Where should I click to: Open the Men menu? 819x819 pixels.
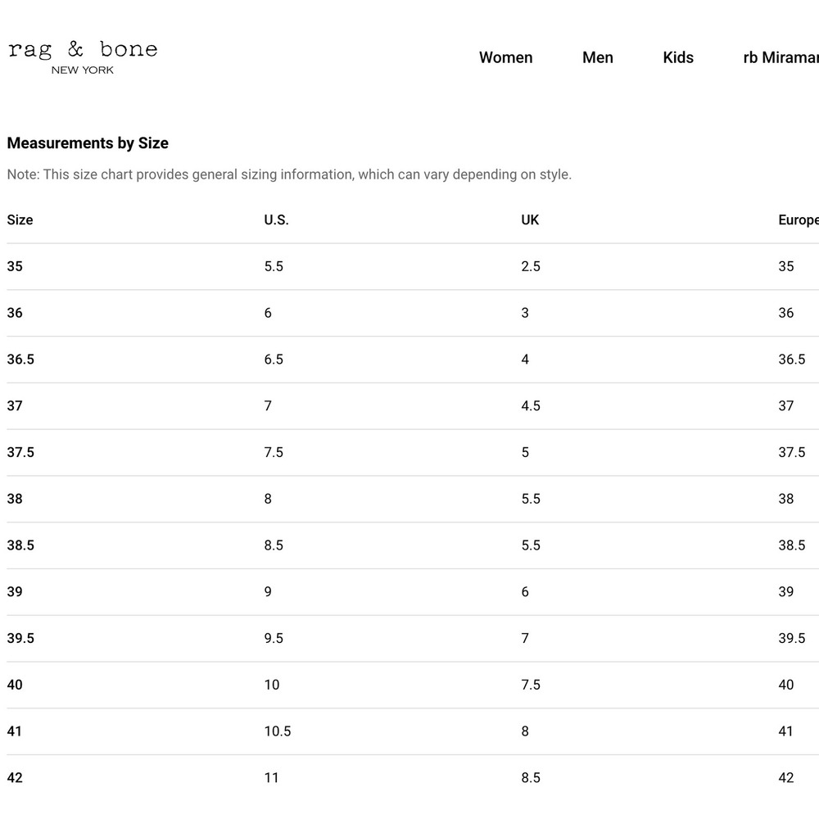[598, 57]
